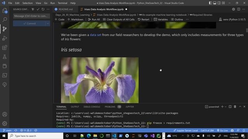Switch to the README.md tab
This screenshot has width=248, height=139.
[x=65, y=9]
